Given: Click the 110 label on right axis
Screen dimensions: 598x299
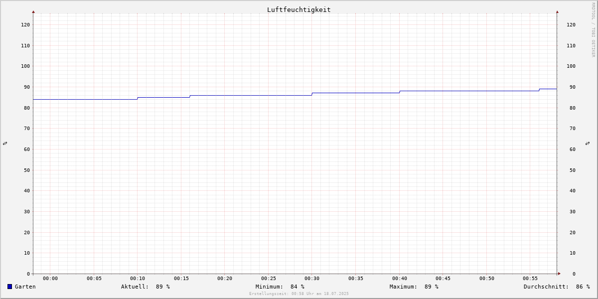Looking at the screenshot, I should [571, 45].
